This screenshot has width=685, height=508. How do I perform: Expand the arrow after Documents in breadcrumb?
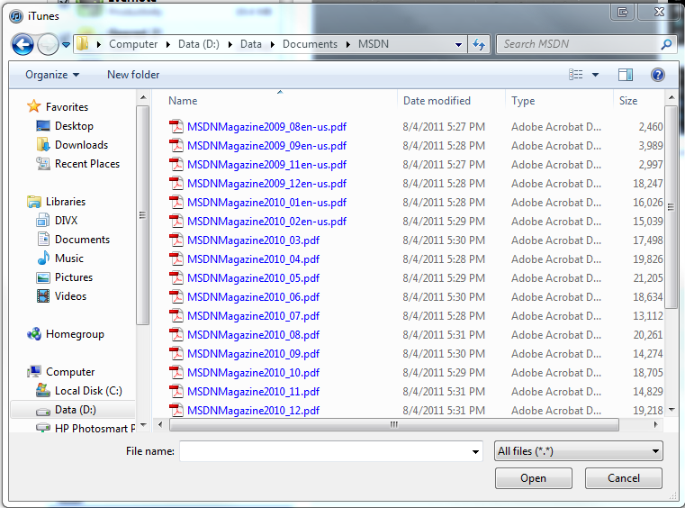point(347,45)
